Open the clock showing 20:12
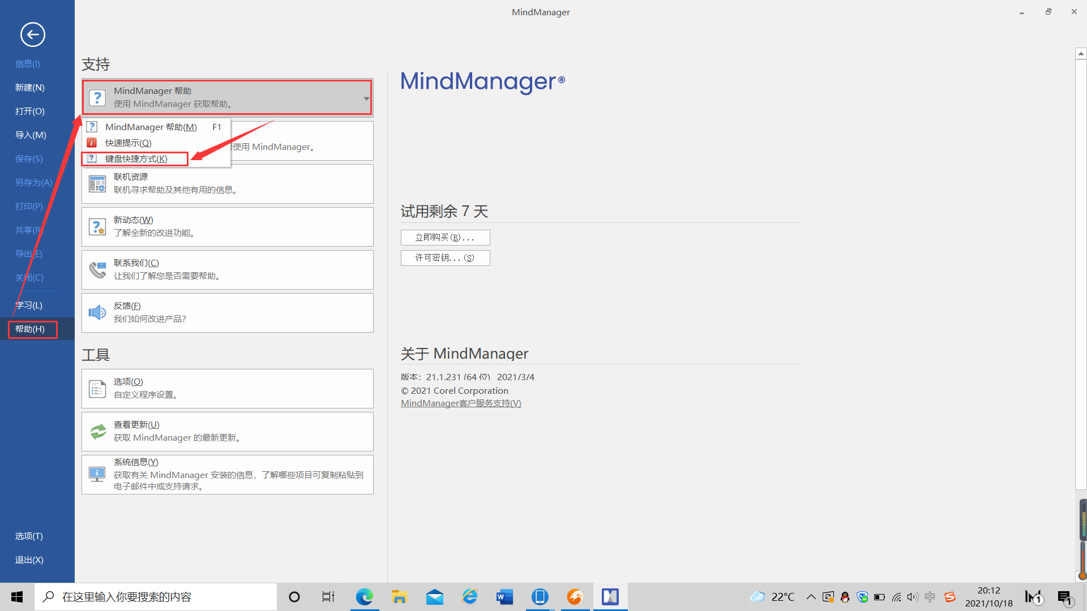Viewport: 1087px width, 611px height. click(x=989, y=597)
